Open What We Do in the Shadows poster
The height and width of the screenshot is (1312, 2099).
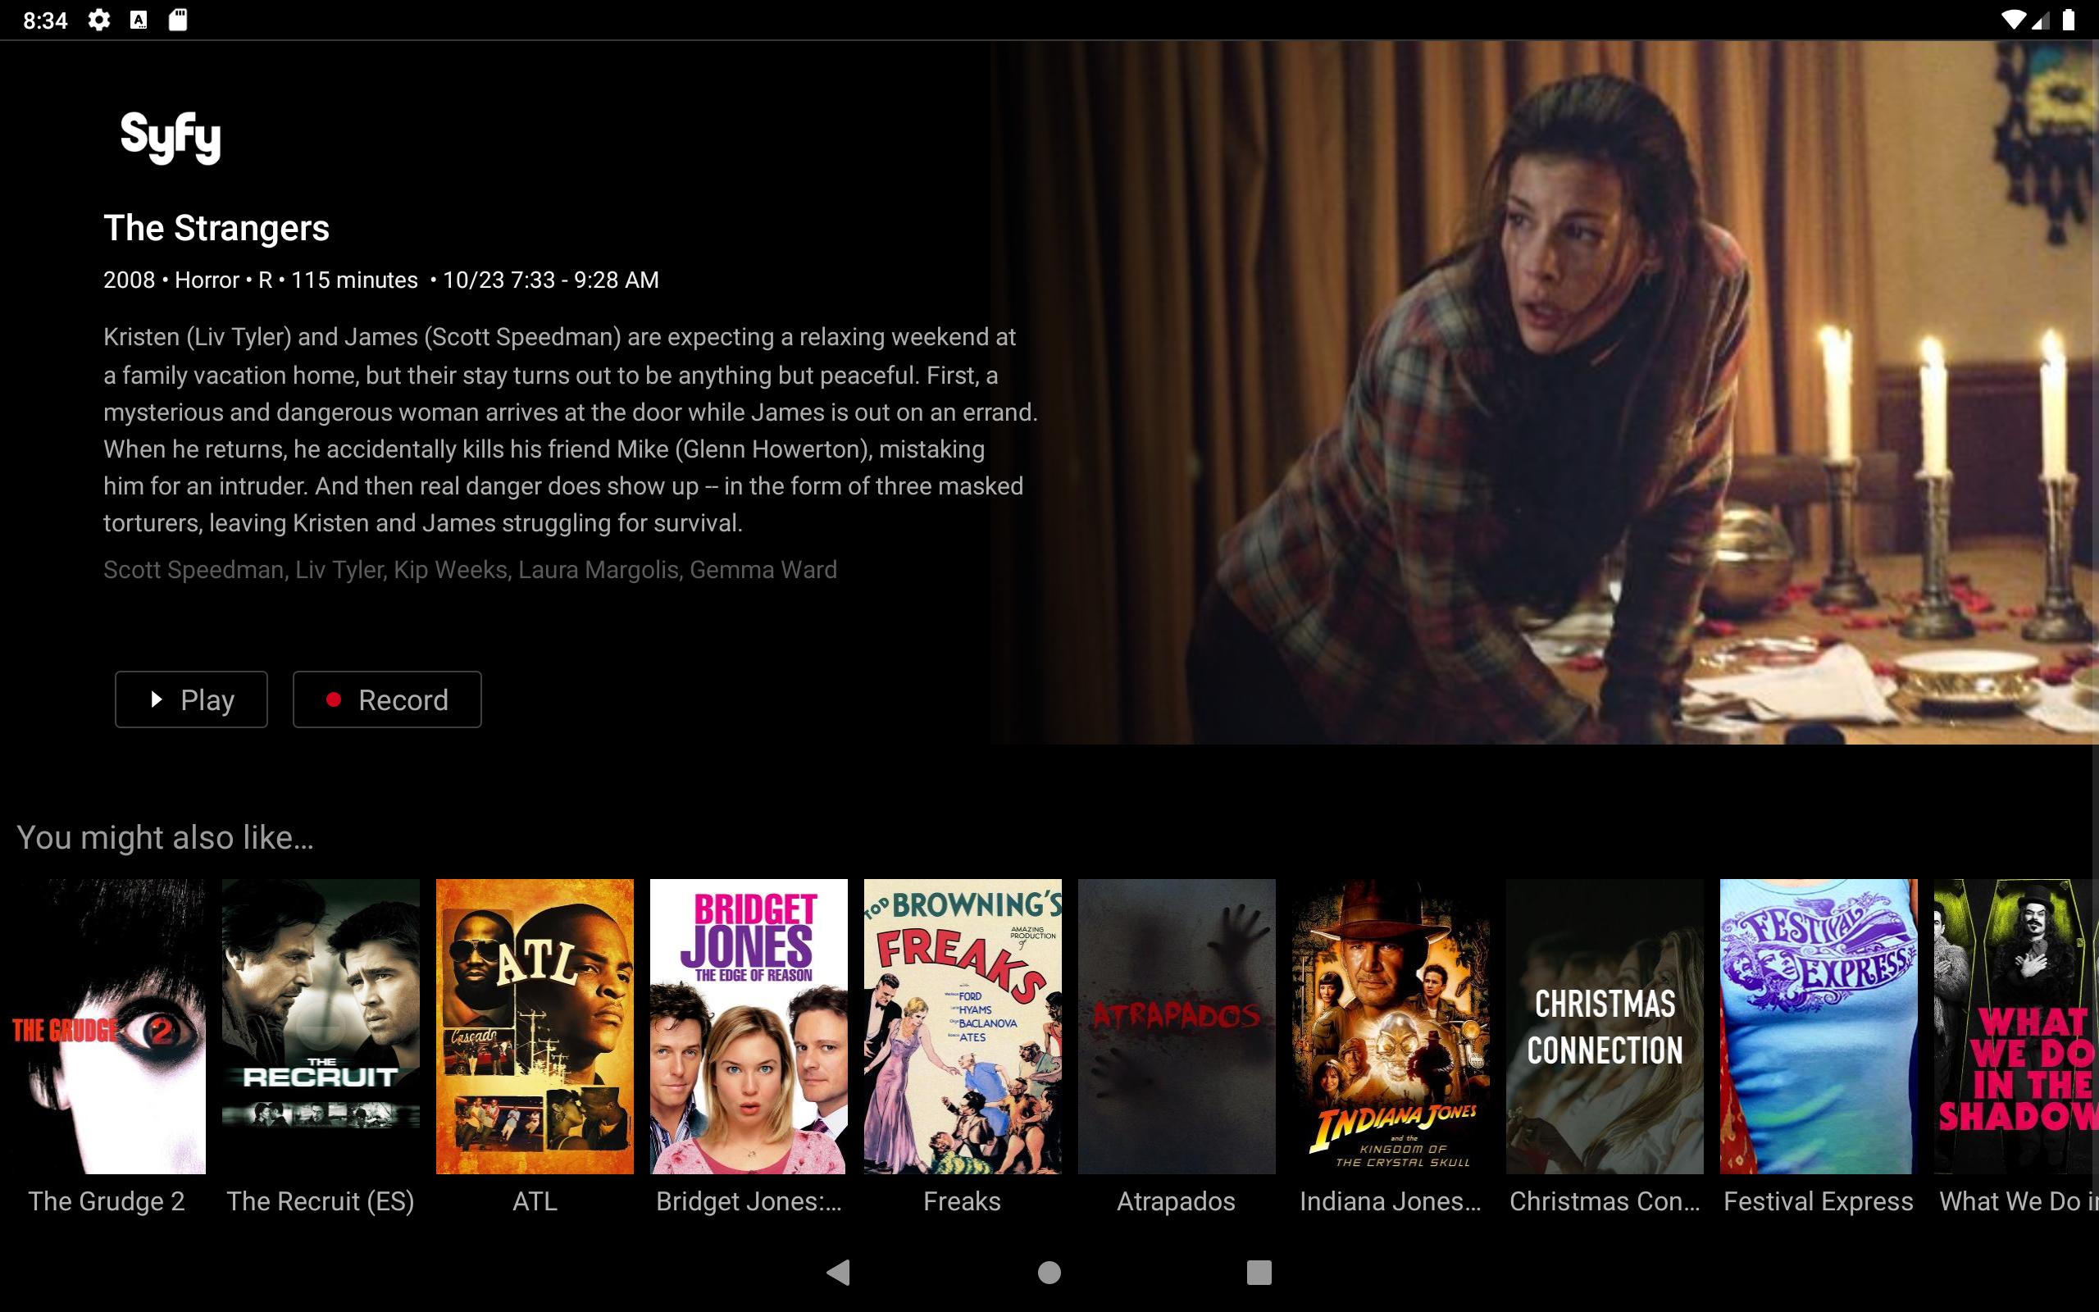click(x=2017, y=1027)
